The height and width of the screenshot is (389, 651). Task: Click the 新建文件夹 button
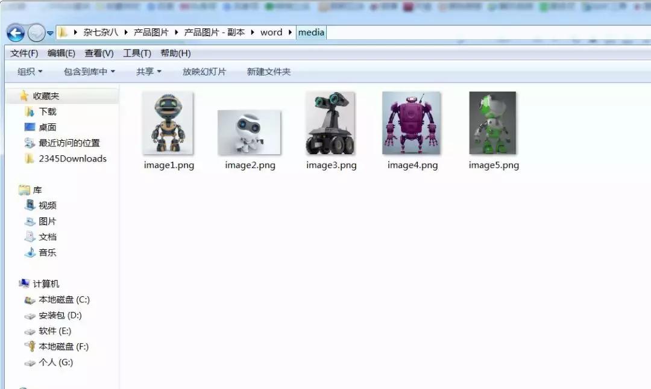click(267, 72)
